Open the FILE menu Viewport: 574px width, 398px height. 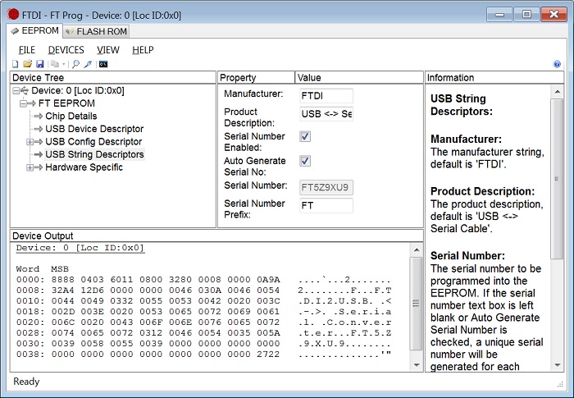coord(27,50)
